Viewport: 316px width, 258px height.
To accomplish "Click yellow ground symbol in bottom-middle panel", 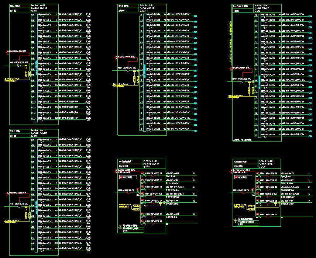I will (120, 227).
